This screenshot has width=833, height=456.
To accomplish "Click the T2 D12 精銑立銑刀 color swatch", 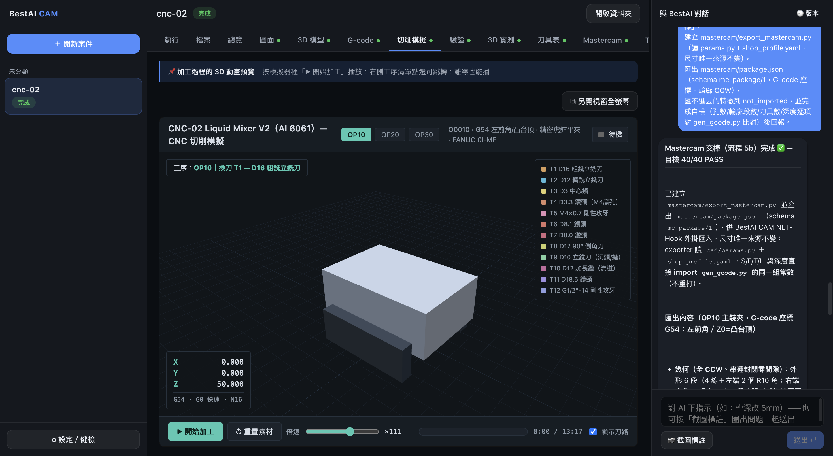I will click(x=544, y=180).
